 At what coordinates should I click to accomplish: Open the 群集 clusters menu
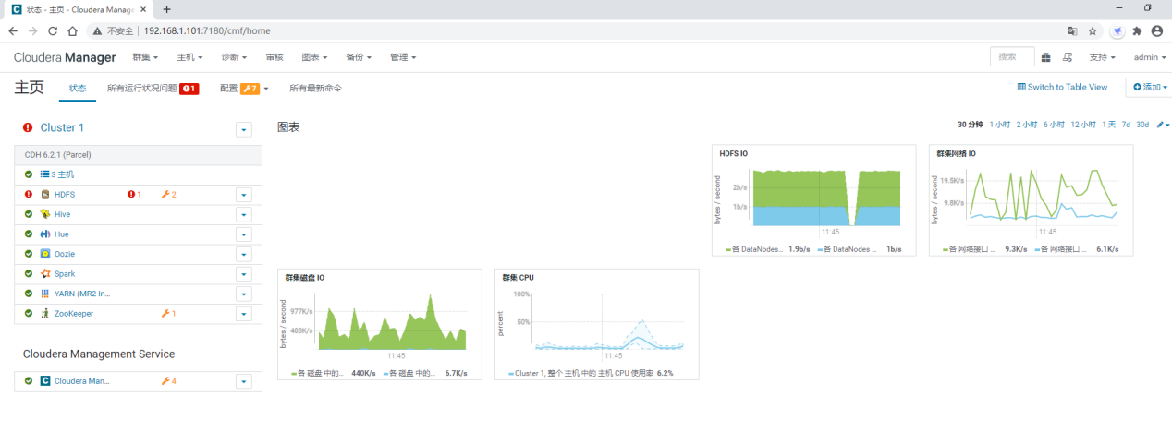[x=145, y=57]
